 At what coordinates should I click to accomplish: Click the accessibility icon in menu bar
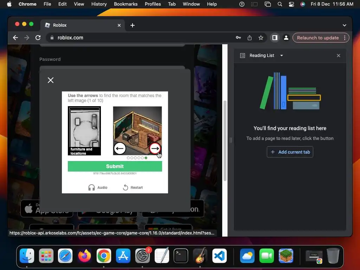tap(242, 4)
